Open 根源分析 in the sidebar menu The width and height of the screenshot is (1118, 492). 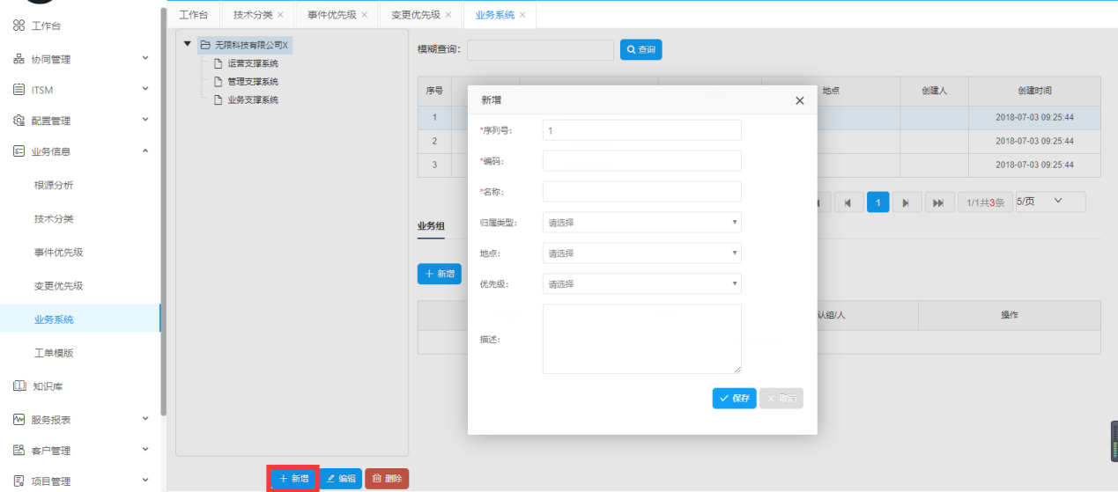pyautogui.click(x=54, y=185)
